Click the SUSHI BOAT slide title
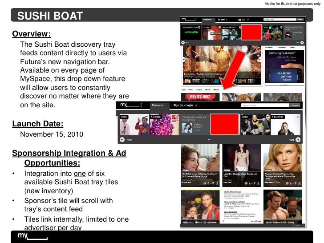 click(50, 16)
